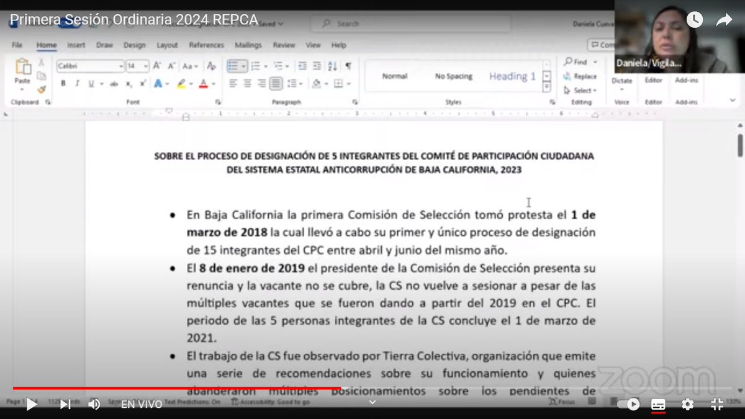Toggle bullet list button

(233, 66)
